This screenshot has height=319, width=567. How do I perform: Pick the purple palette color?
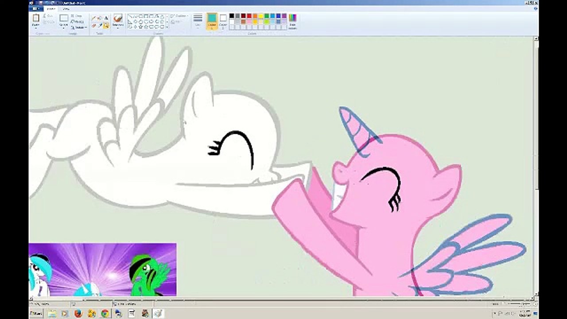point(284,16)
